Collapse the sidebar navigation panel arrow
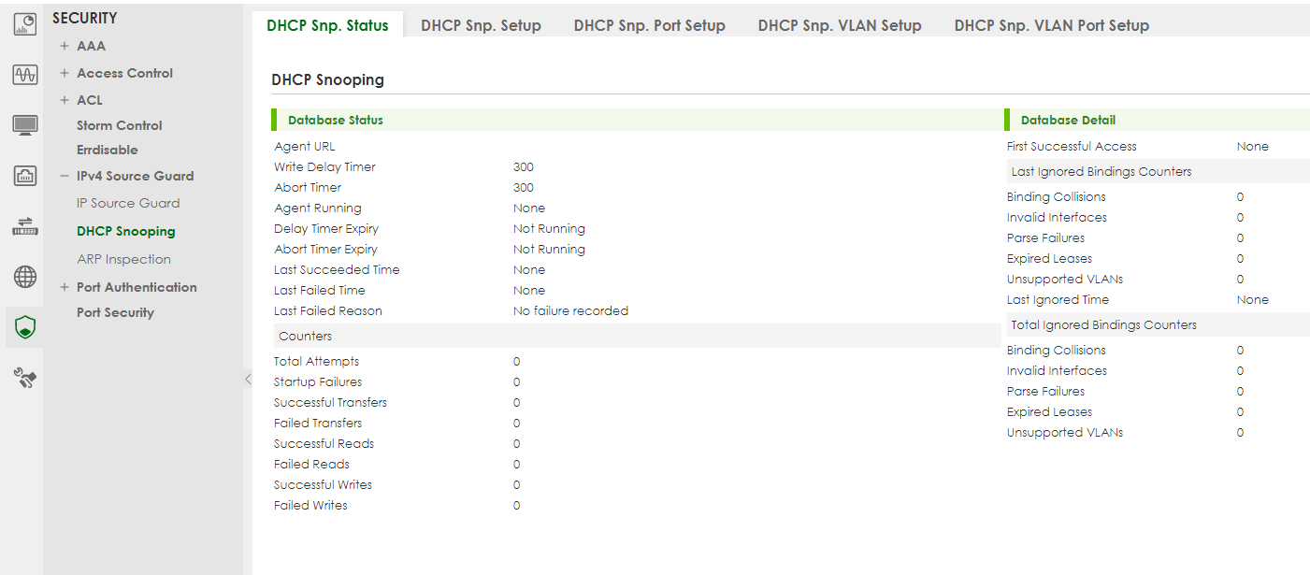This screenshot has height=575, width=1310. point(248,379)
